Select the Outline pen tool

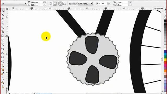(3, 78)
